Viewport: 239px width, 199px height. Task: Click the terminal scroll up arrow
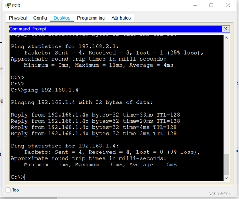pos(227,38)
